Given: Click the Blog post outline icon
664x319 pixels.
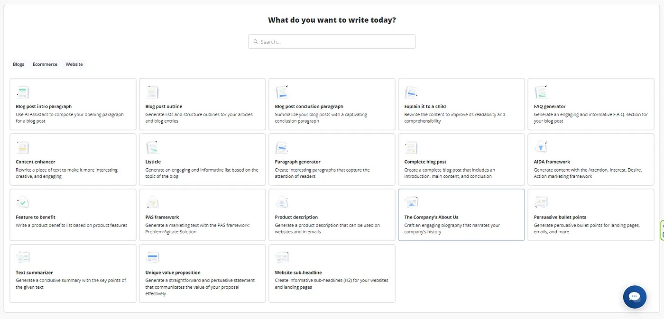Looking at the screenshot, I should 152,92.
